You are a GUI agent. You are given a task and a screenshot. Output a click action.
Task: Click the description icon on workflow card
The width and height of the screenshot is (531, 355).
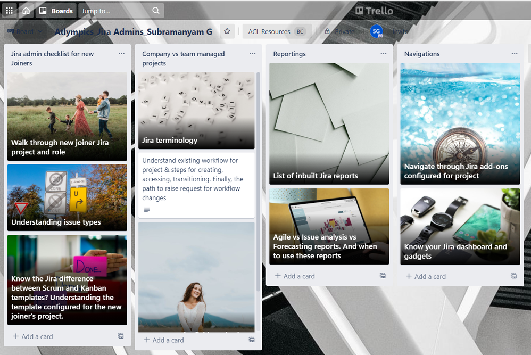tap(147, 210)
